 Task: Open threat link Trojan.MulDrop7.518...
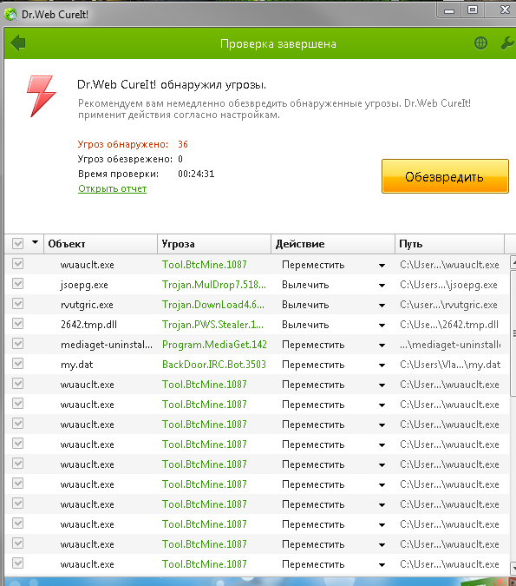pyautogui.click(x=214, y=285)
